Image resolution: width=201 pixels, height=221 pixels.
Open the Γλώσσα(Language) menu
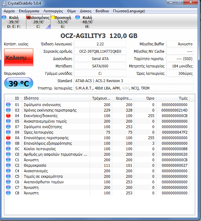tap(129, 11)
